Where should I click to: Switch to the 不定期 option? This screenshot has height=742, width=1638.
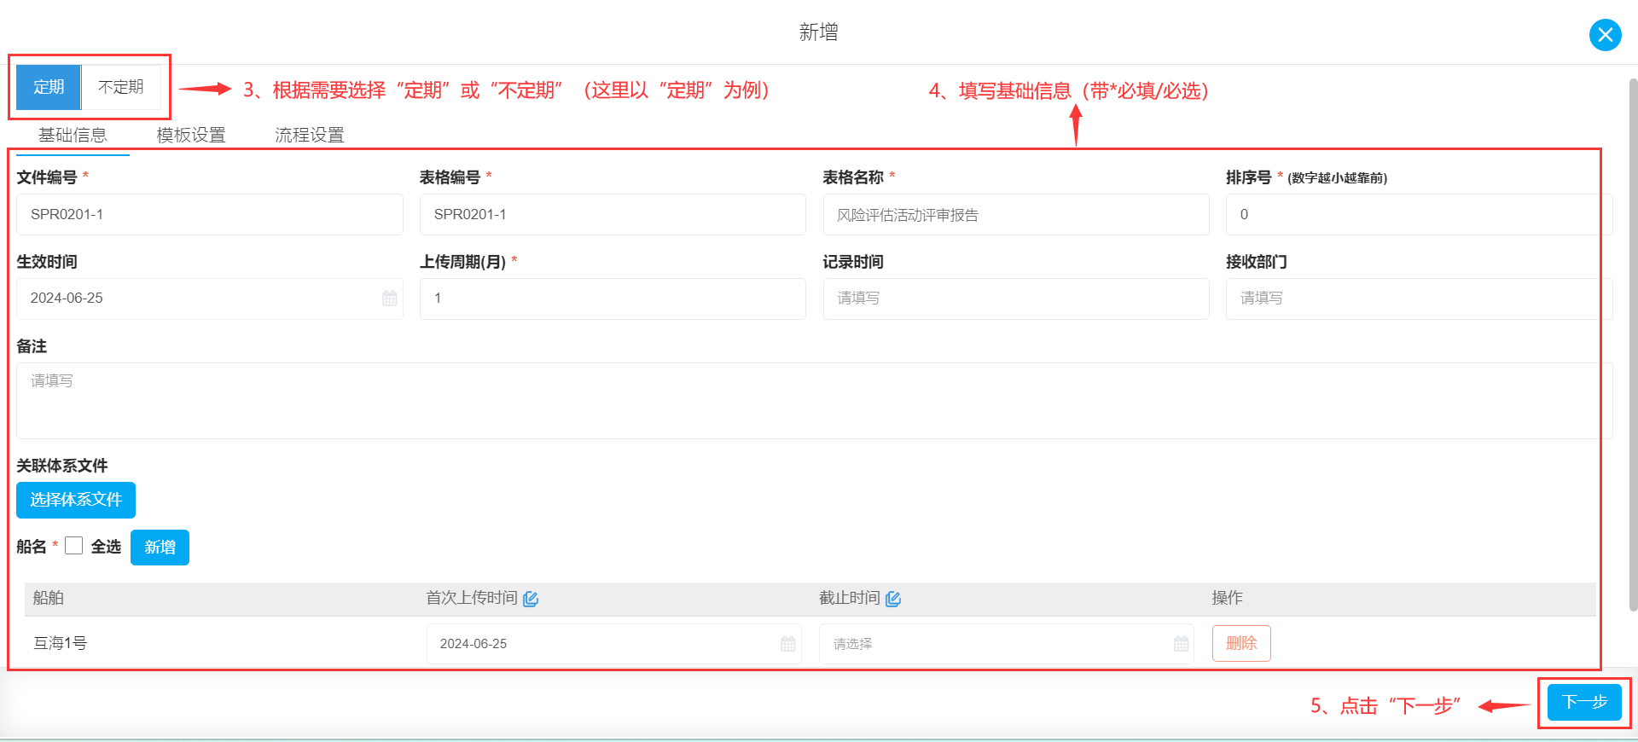pos(121,87)
